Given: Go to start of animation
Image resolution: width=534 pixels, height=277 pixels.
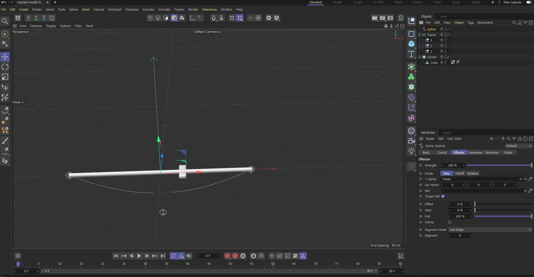Looking at the screenshot, I should click(116, 256).
